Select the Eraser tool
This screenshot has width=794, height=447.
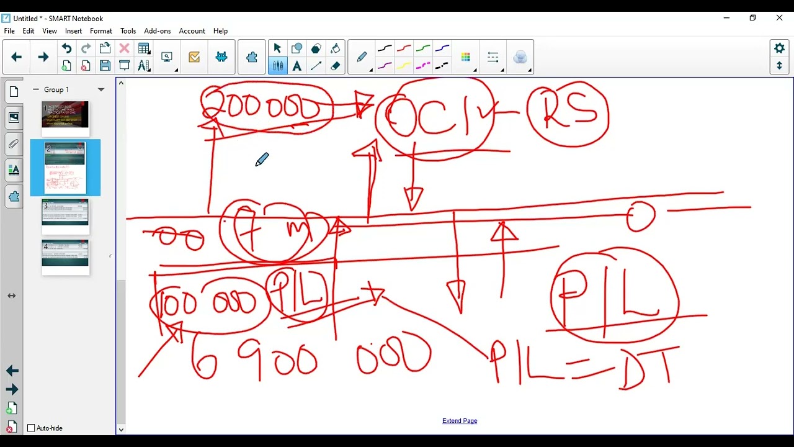335,66
